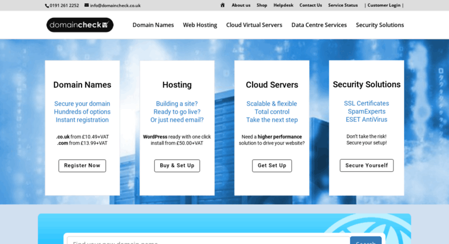This screenshot has height=244, width=449.
Task: Click the phone icon beside 0191 261 2252
Action: point(47,6)
